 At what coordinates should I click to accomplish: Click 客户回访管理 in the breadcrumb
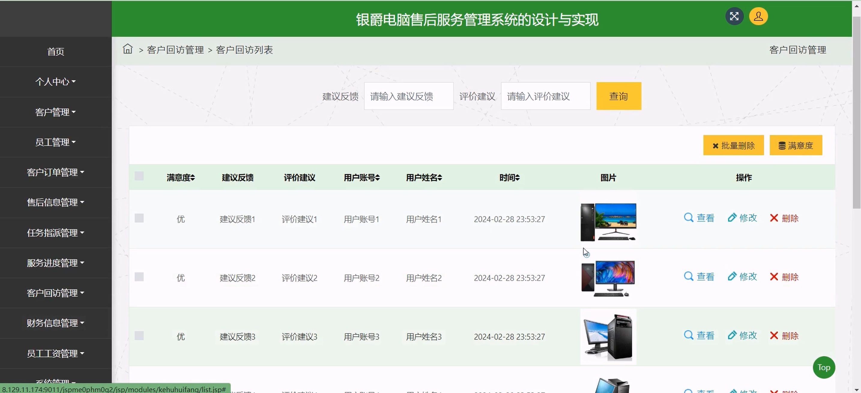click(x=176, y=50)
